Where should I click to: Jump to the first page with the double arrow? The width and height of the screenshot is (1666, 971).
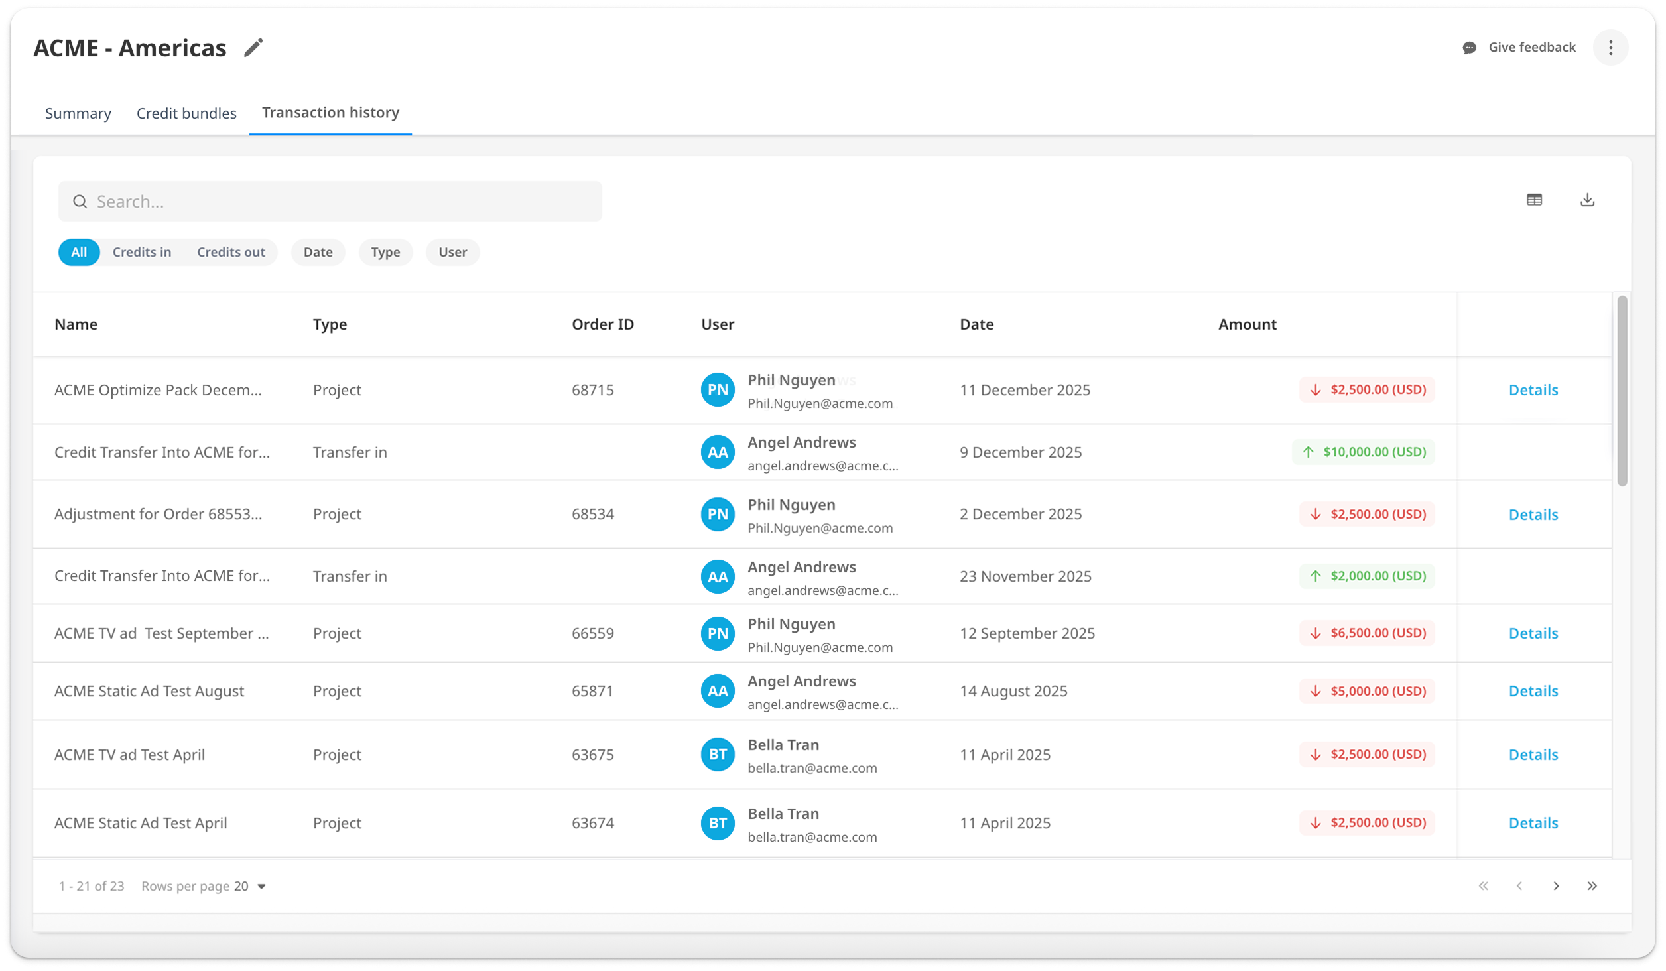coord(1484,886)
